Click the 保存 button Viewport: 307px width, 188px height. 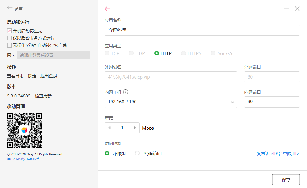click(286, 180)
